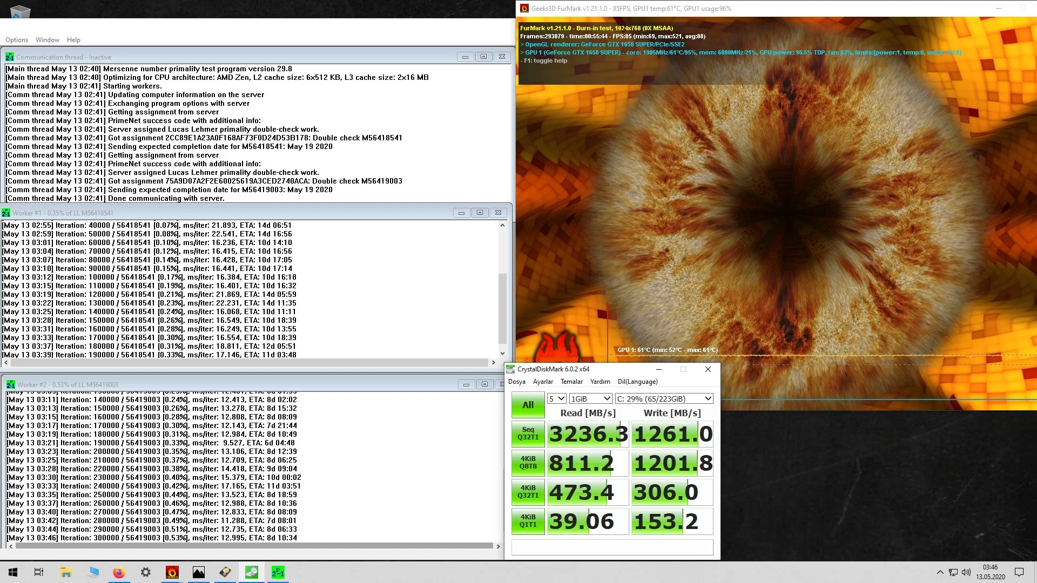Open File Explorer from the taskbar
Viewport: 1037px width, 583px height.
click(66, 572)
